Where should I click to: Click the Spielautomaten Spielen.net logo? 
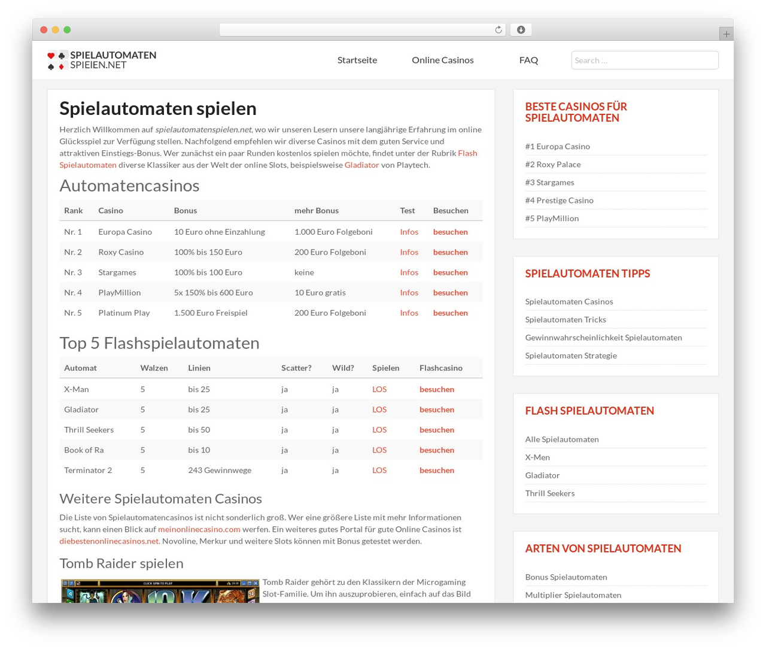(x=102, y=60)
